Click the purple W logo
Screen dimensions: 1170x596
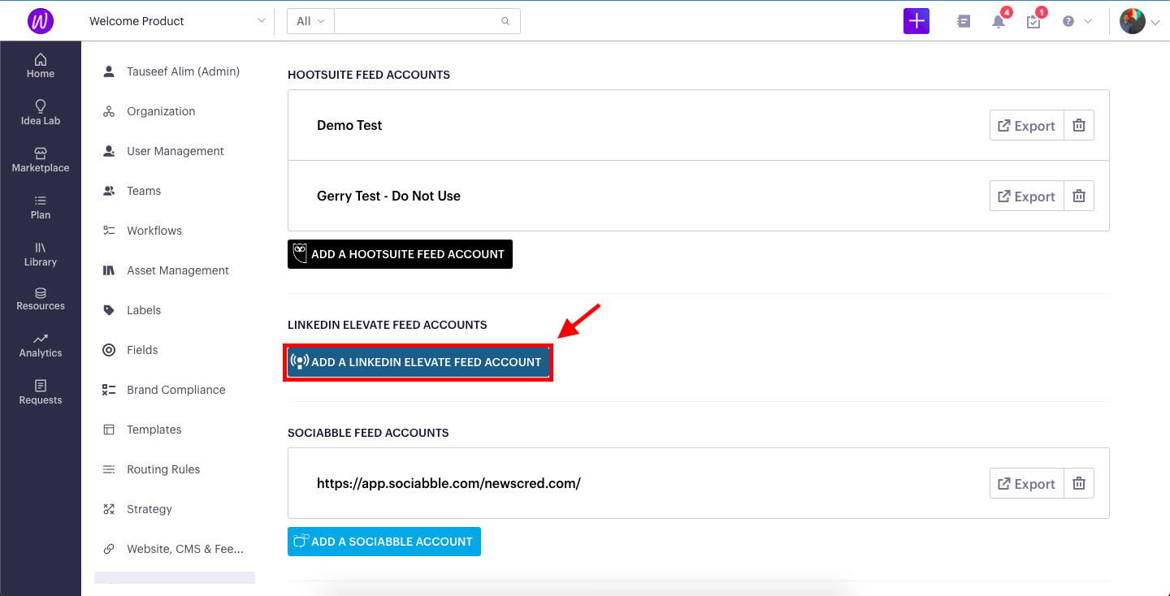(41, 21)
